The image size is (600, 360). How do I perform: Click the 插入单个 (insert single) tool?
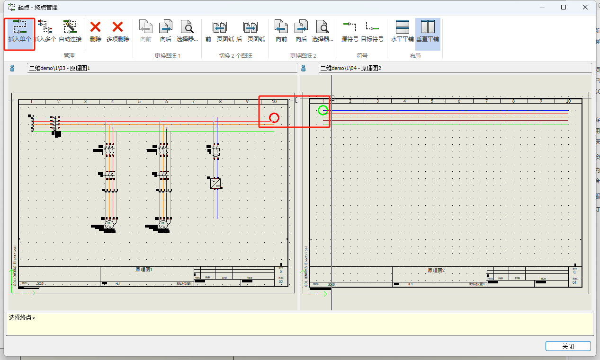[20, 31]
